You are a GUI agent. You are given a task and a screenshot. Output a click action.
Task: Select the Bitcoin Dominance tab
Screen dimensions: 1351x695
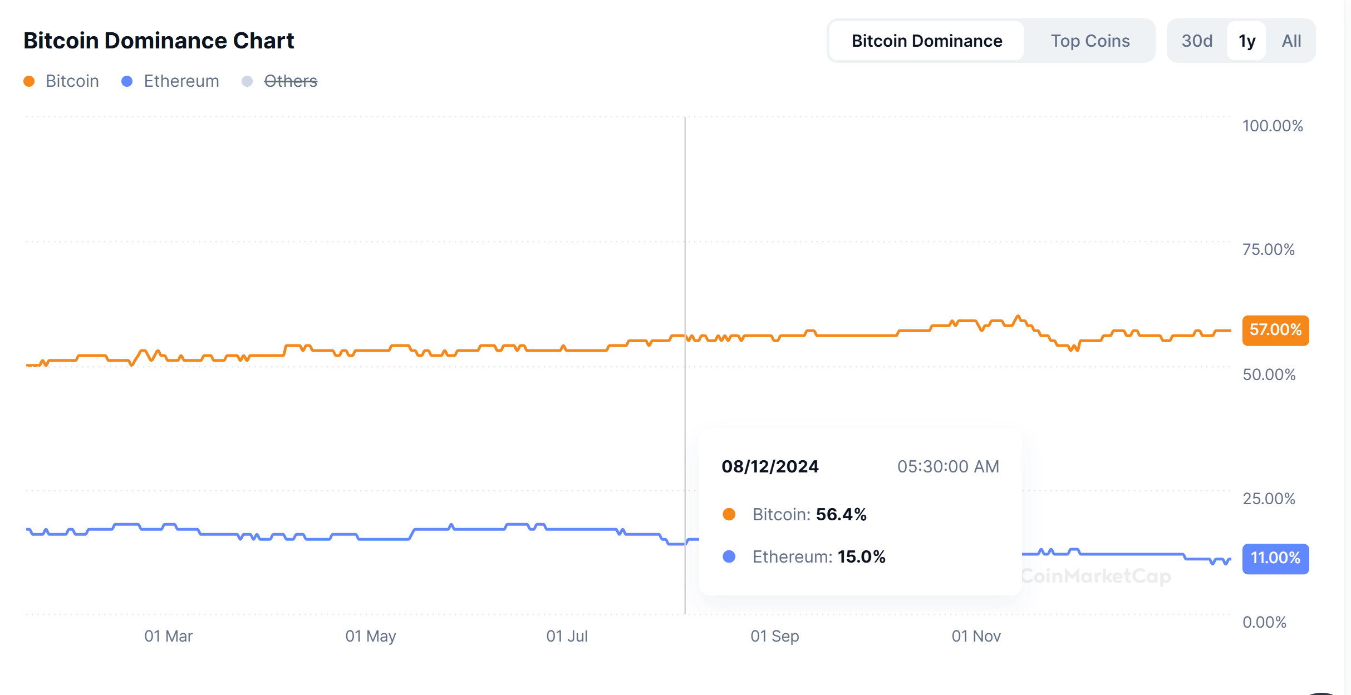click(x=927, y=41)
